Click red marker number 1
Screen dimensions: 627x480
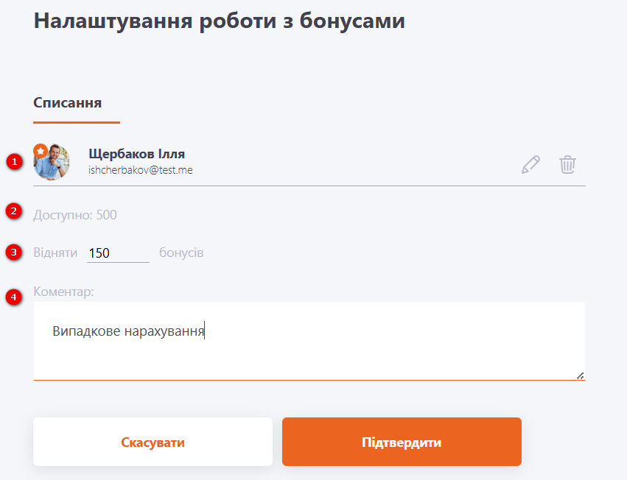14,162
